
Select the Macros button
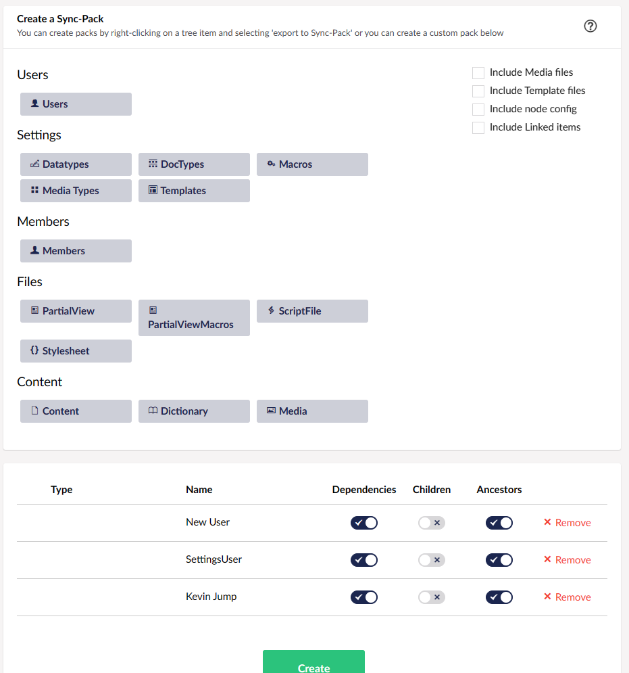click(312, 164)
